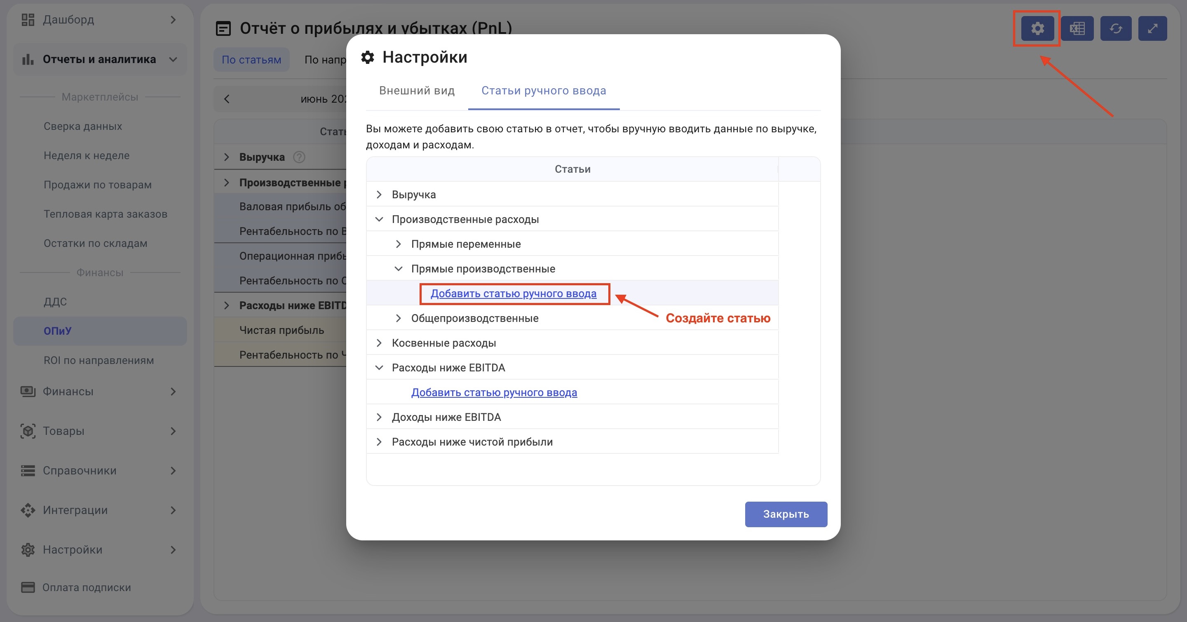Open the Товары sidebar section

pos(99,431)
